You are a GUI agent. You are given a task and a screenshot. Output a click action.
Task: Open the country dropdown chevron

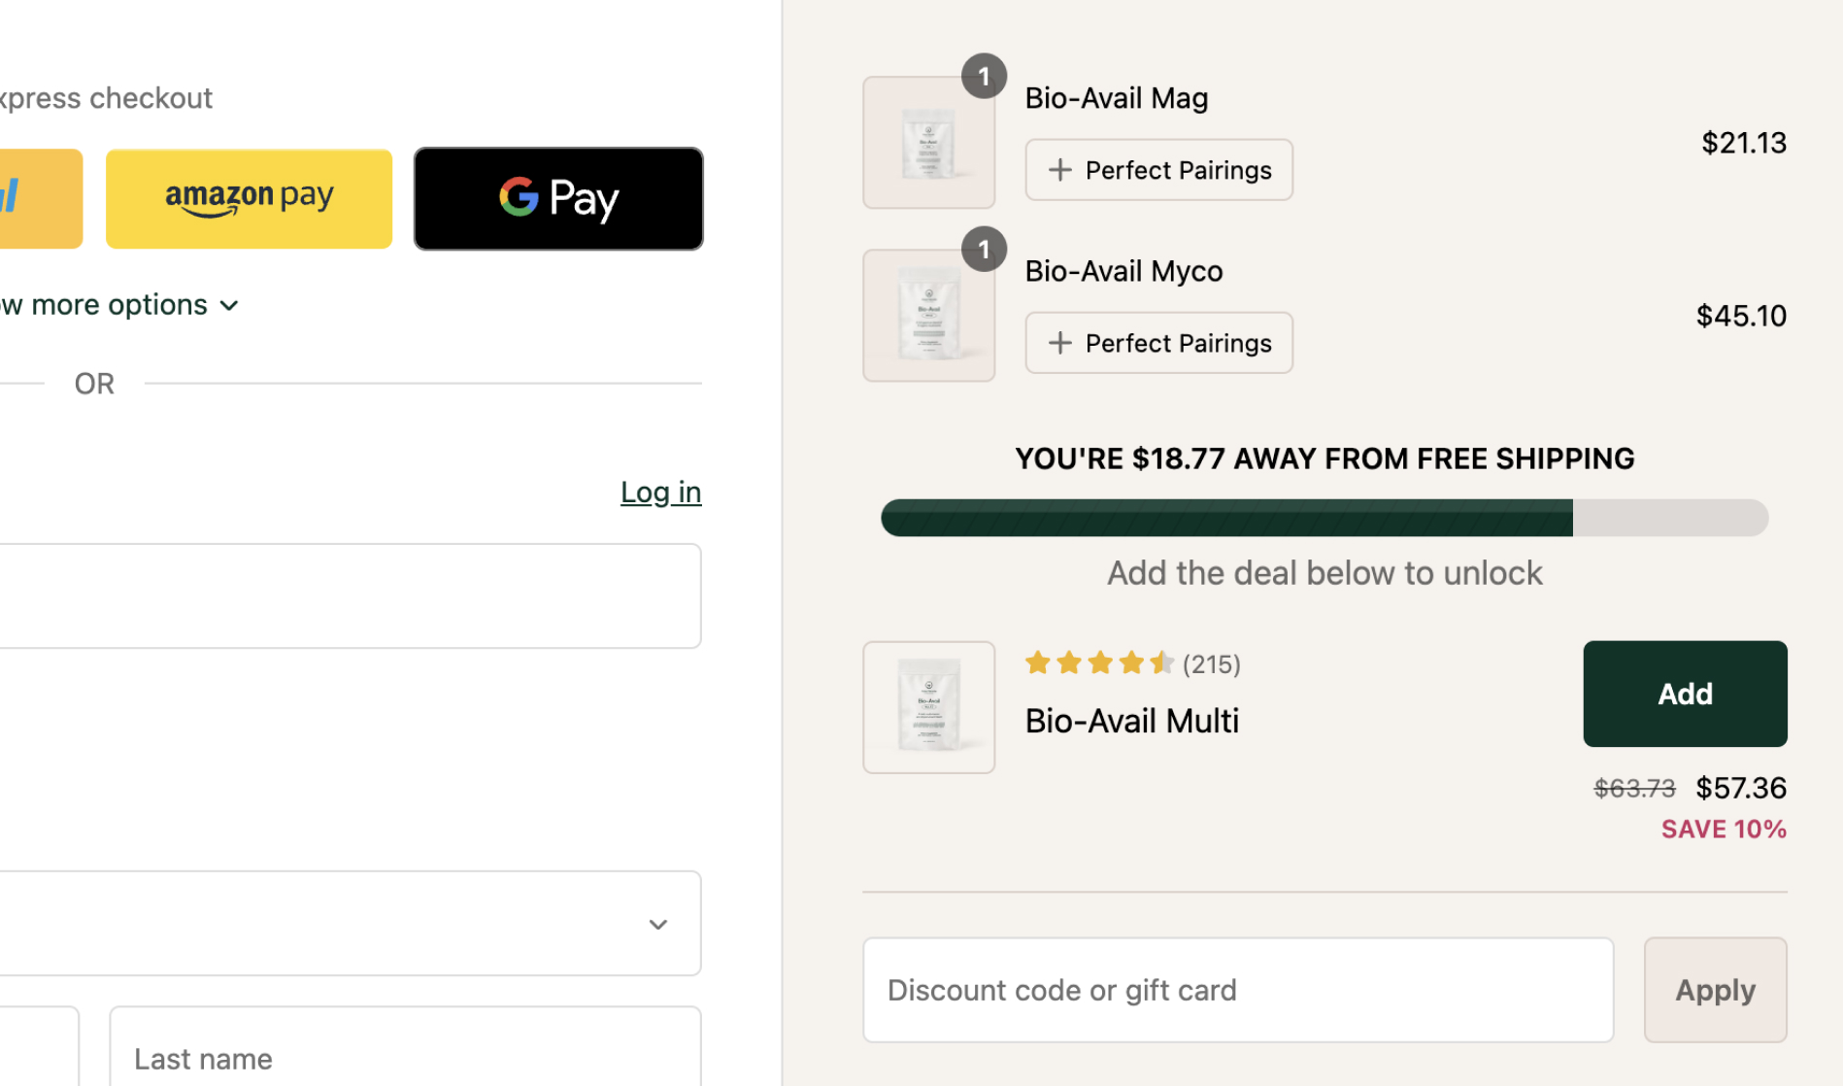tap(658, 924)
